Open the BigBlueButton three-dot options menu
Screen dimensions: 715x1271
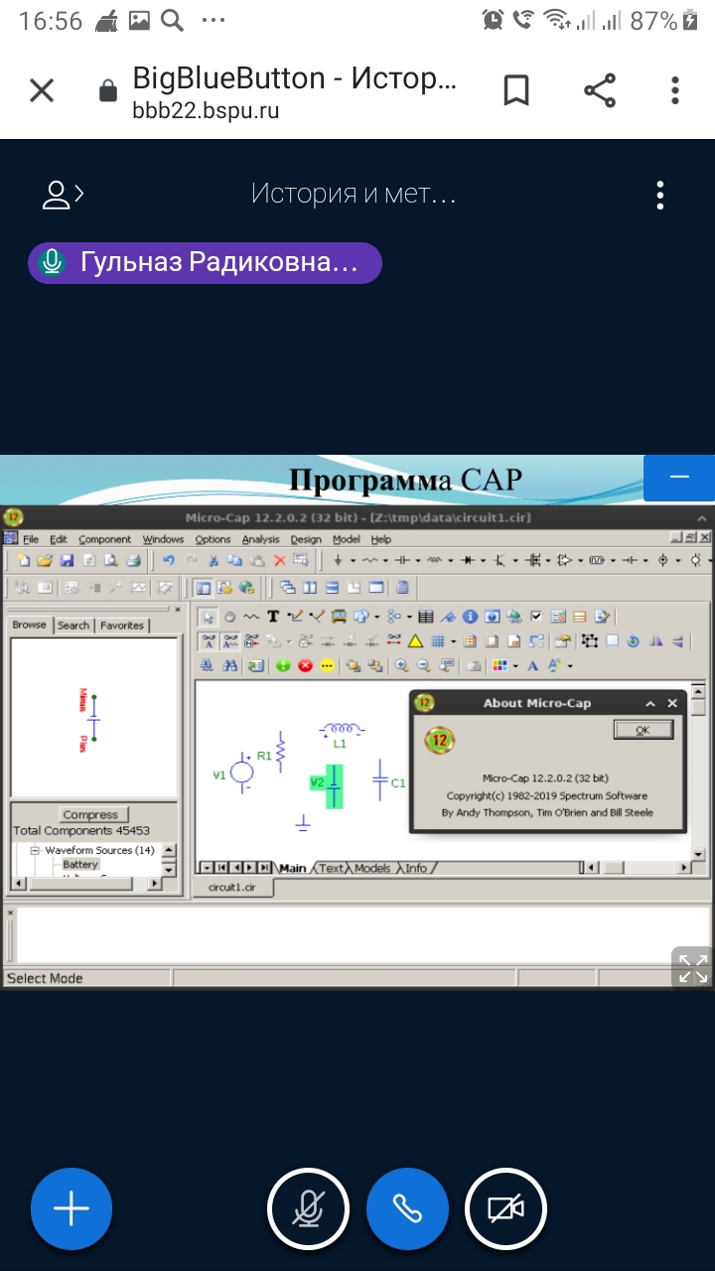click(659, 195)
